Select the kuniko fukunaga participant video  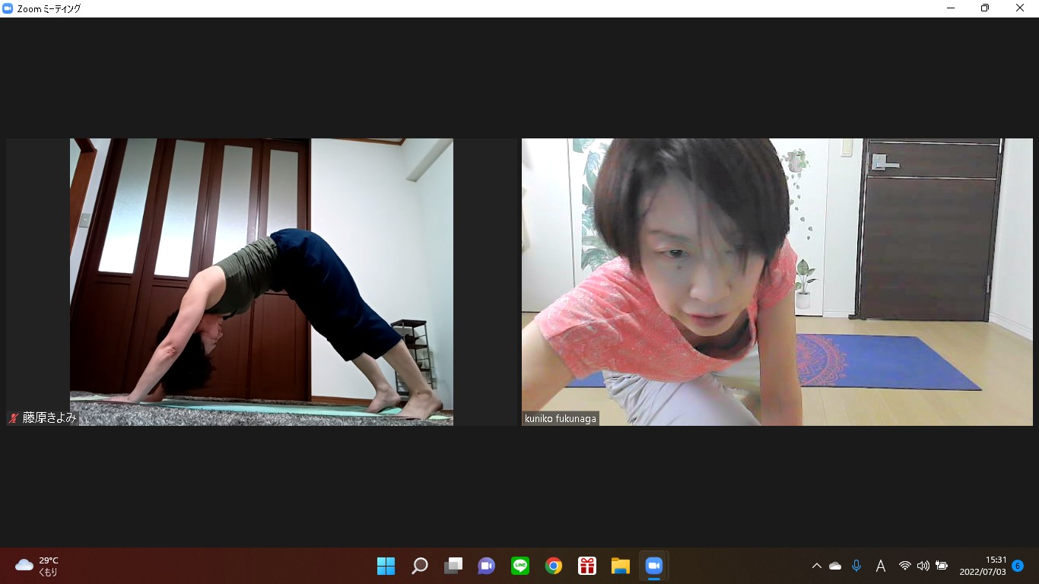pos(777,282)
